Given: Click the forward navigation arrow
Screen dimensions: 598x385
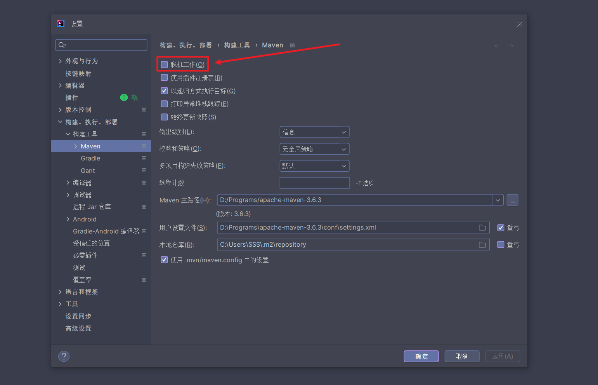Looking at the screenshot, I should pos(510,46).
